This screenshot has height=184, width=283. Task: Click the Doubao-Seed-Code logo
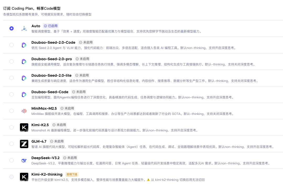click(x=24, y=94)
